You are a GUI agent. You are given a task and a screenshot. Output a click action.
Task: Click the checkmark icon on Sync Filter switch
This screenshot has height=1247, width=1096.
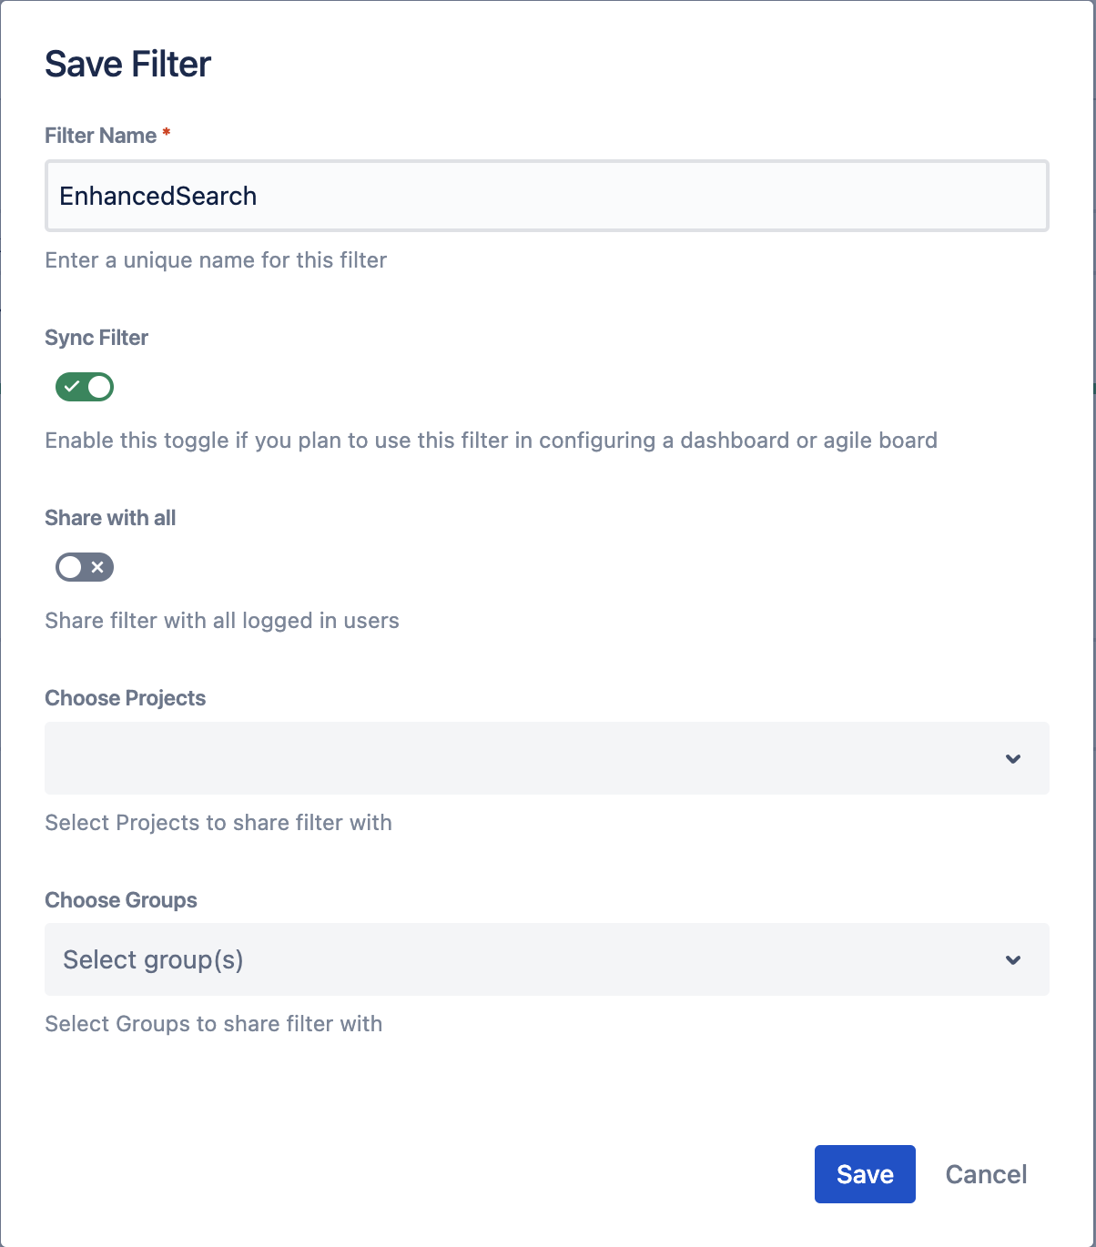72,387
